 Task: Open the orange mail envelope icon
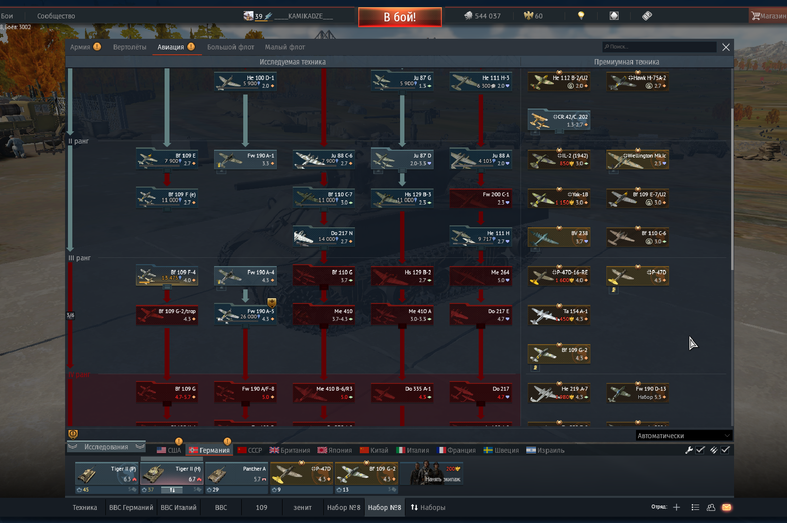[726, 507]
